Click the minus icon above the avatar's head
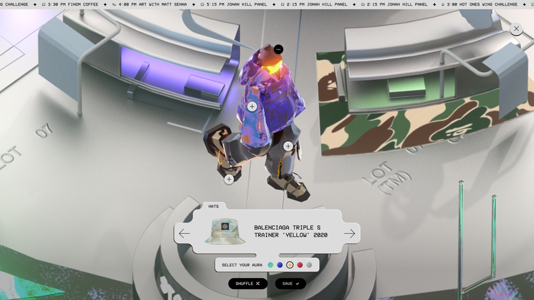 pos(279,49)
